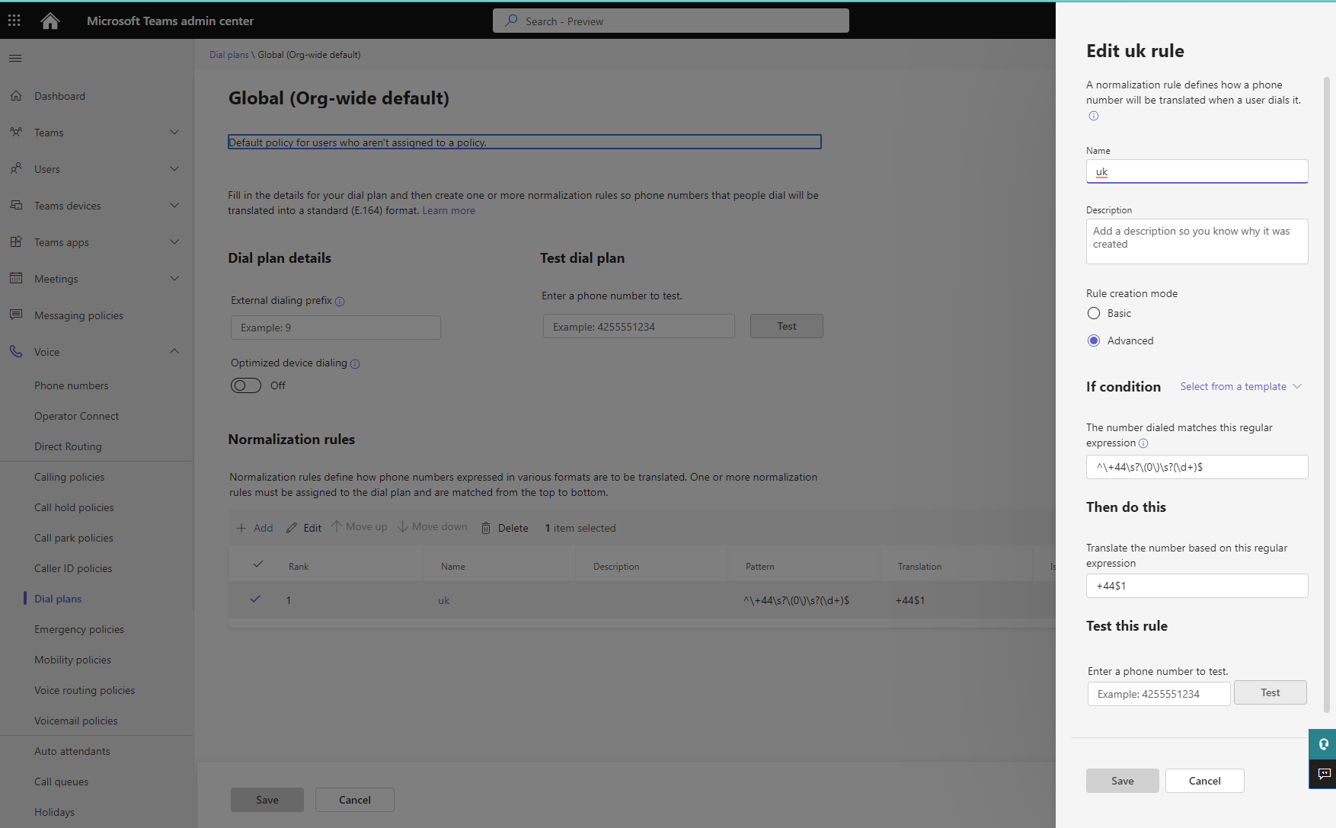The image size is (1336, 828).
Task: Click the Teams group icon in sidebar
Action: pos(16,133)
